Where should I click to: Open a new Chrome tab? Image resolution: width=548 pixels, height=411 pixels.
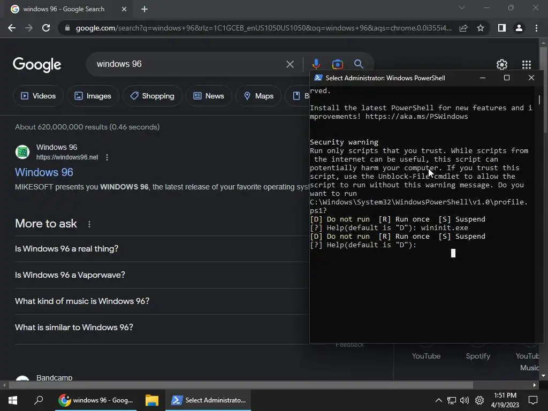[144, 9]
